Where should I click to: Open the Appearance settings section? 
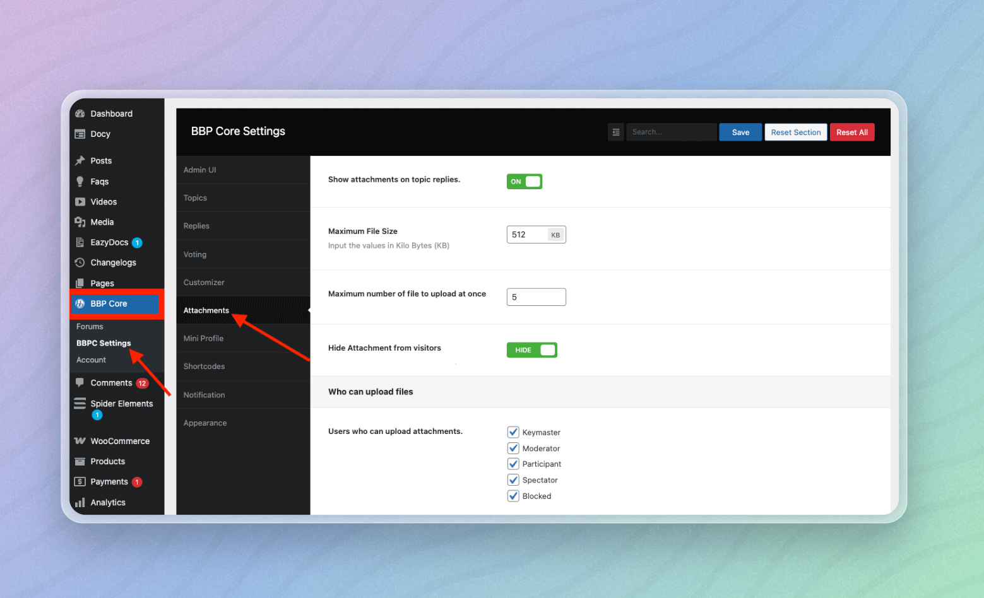[x=205, y=423]
